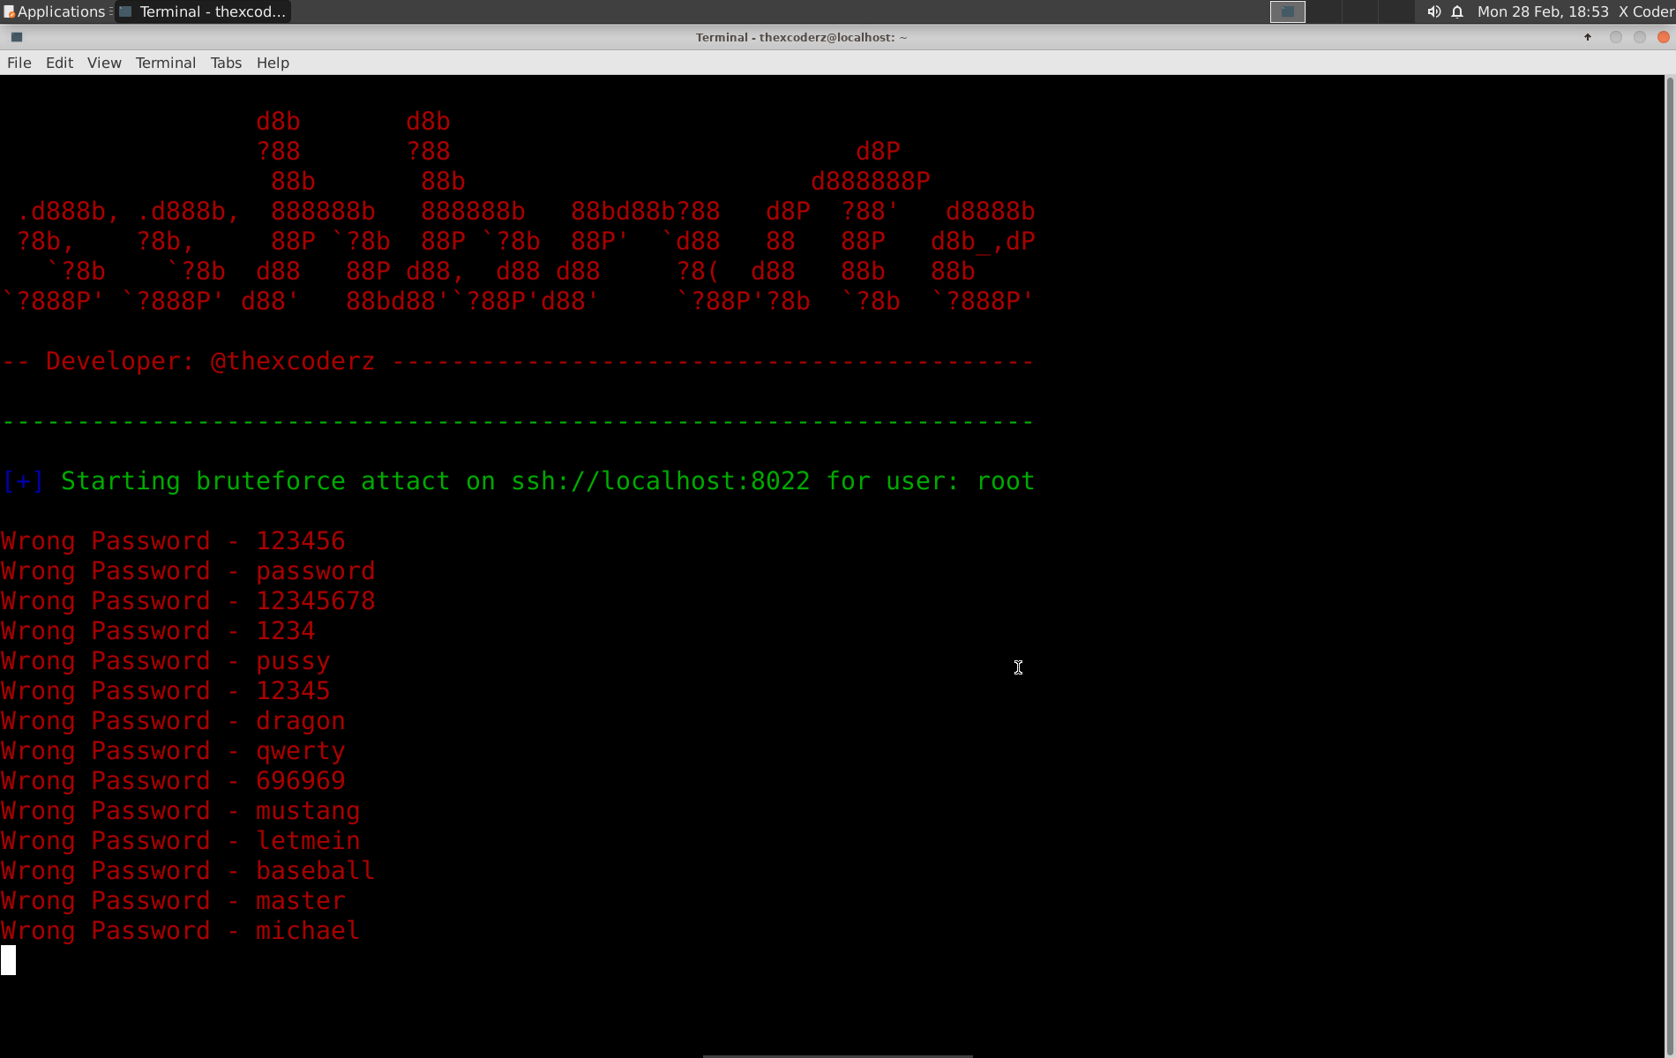
Task: Click the terminal vertical scrollbar
Action: tap(1670, 566)
